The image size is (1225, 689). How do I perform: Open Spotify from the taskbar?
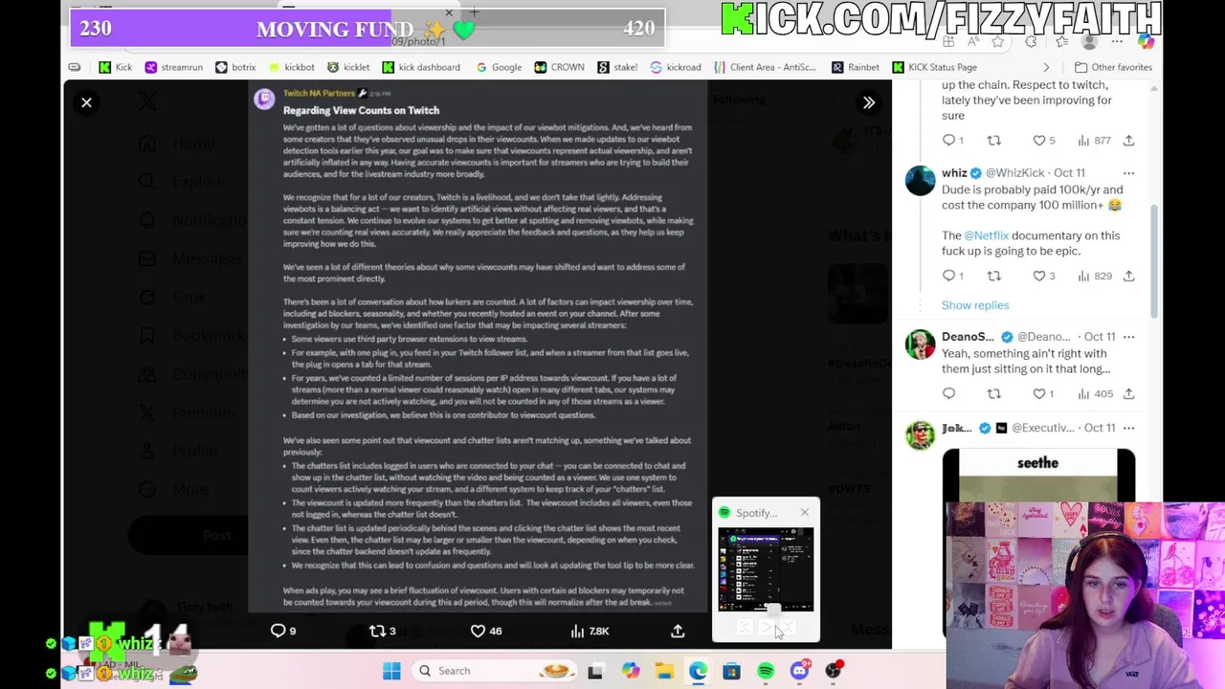pyautogui.click(x=766, y=671)
